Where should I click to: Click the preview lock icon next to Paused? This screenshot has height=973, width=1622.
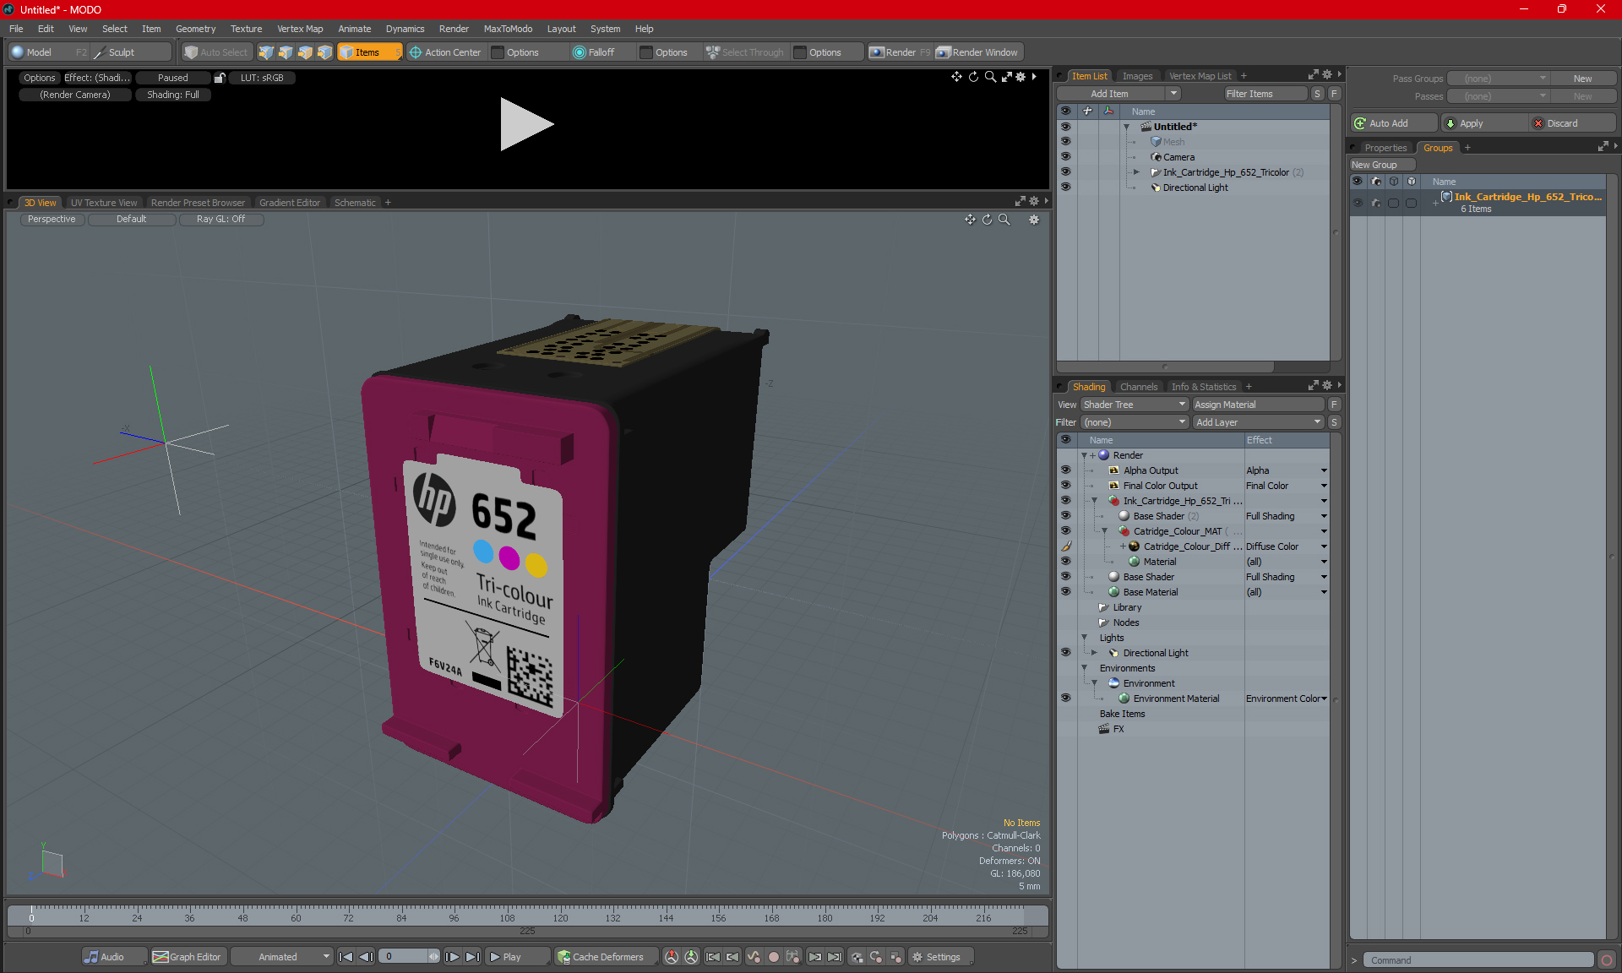220,78
